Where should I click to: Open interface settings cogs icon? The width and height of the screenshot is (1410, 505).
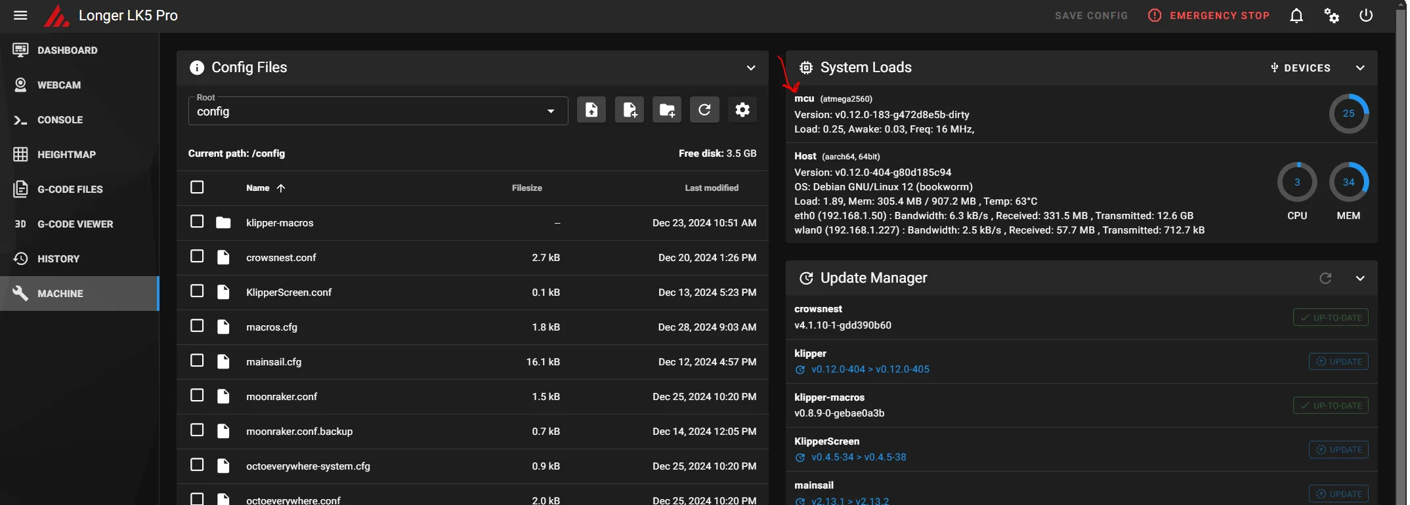(1331, 16)
